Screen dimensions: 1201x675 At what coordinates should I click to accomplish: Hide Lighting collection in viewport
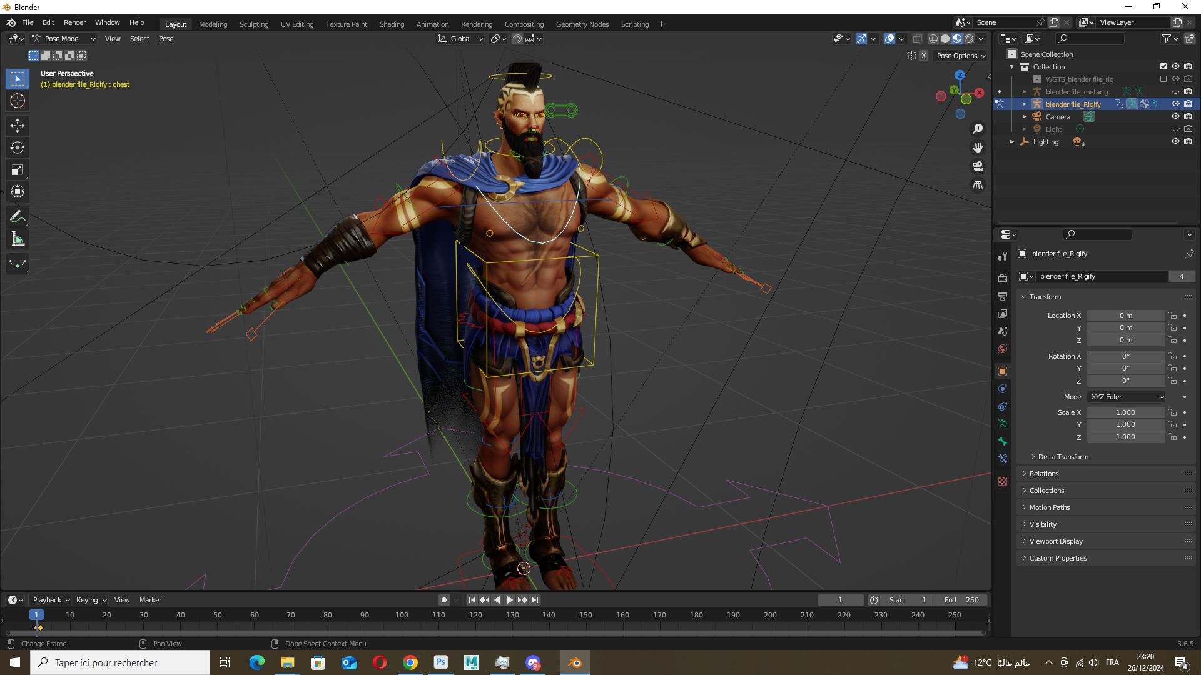tap(1175, 142)
